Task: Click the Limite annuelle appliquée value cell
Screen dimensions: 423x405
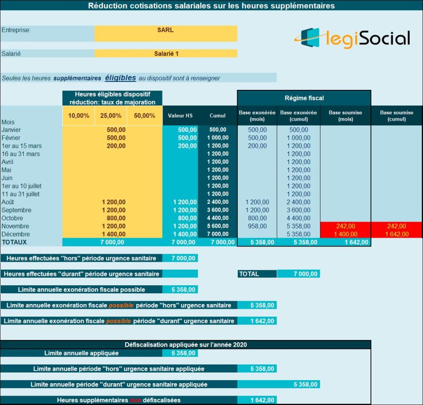Action: pyautogui.click(x=180, y=353)
